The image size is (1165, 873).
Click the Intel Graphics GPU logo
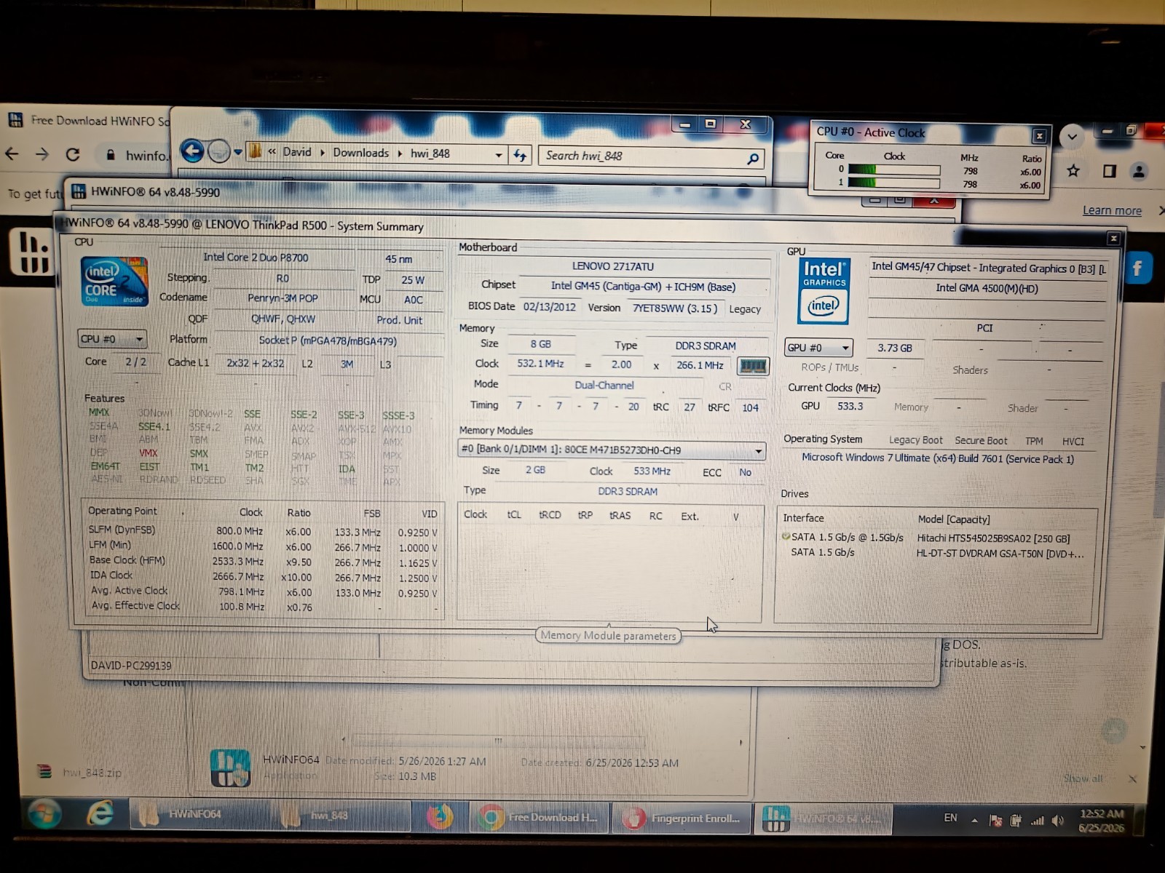(x=824, y=291)
